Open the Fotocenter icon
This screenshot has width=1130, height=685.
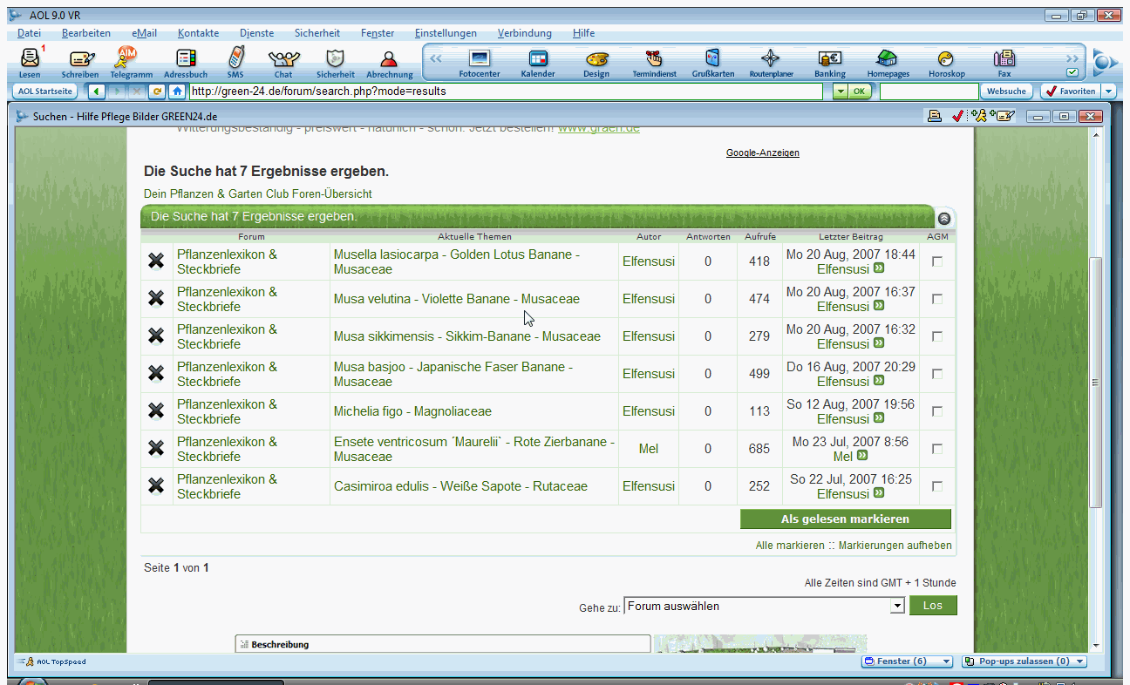pyautogui.click(x=479, y=59)
